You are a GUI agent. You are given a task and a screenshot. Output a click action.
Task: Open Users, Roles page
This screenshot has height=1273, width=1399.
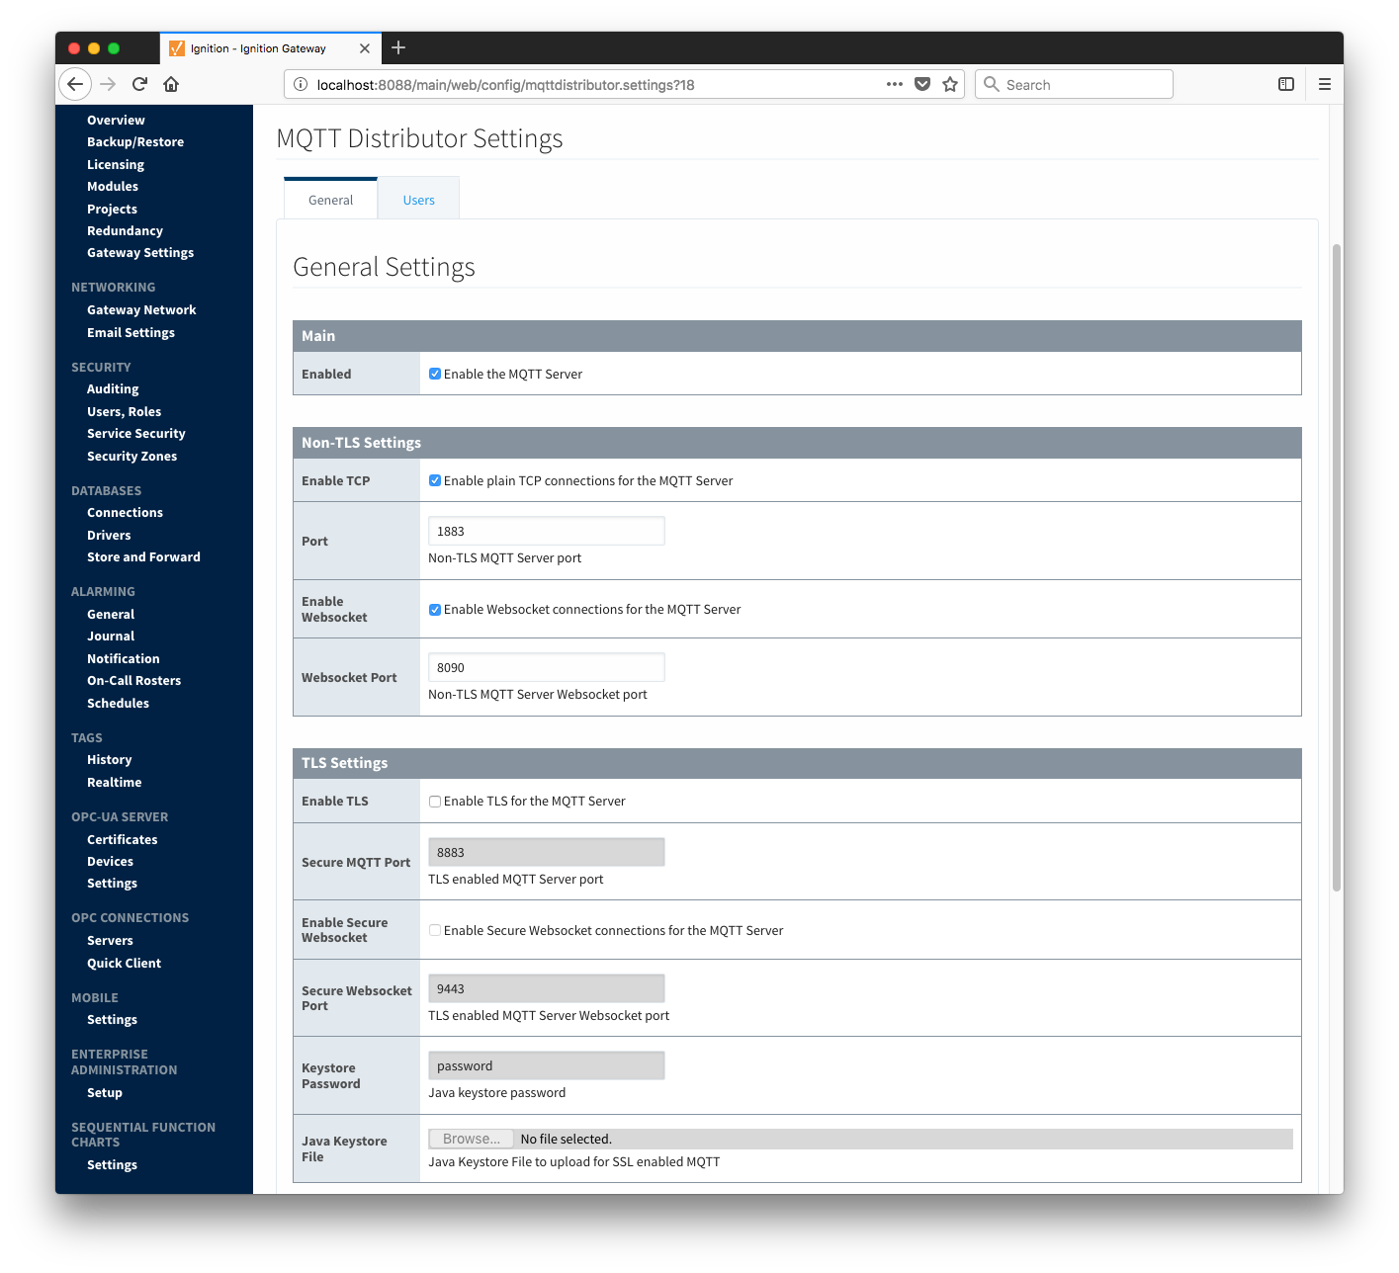[x=124, y=412]
